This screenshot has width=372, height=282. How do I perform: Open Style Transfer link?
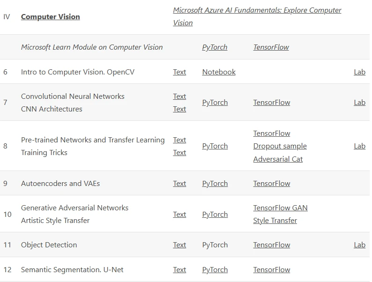[275, 221]
